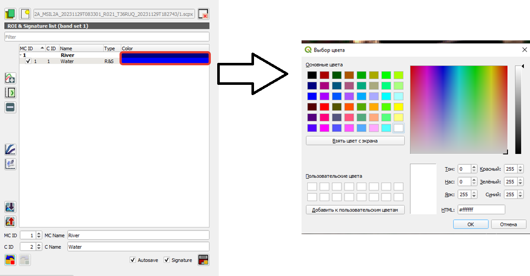Create a new training input file
This screenshot has height=276, width=530.
coord(25,14)
